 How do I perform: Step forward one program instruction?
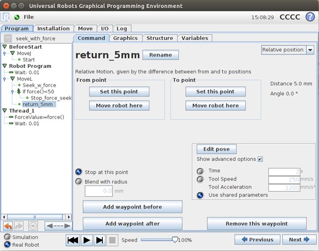click(x=99, y=240)
